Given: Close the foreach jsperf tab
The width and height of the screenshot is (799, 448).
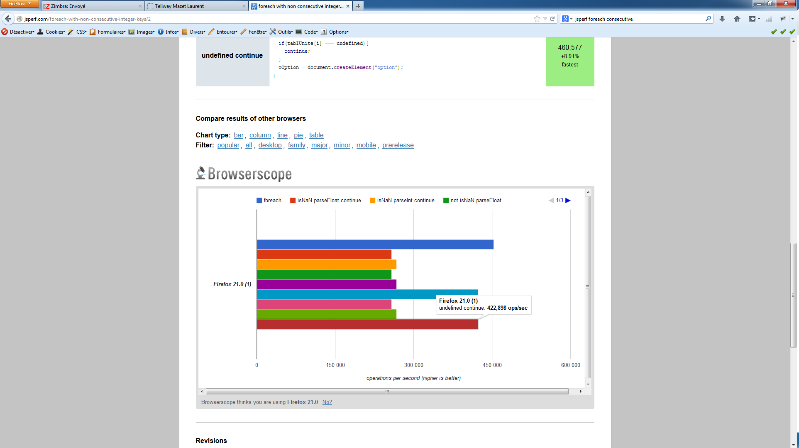Looking at the screenshot, I should point(348,6).
